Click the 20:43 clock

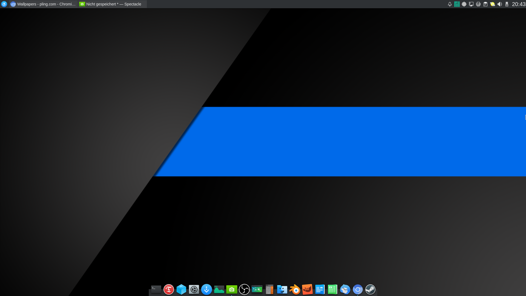coord(519,4)
